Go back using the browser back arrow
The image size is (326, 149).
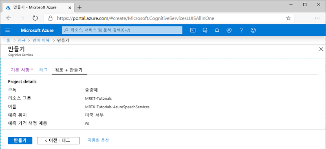coord(9,18)
